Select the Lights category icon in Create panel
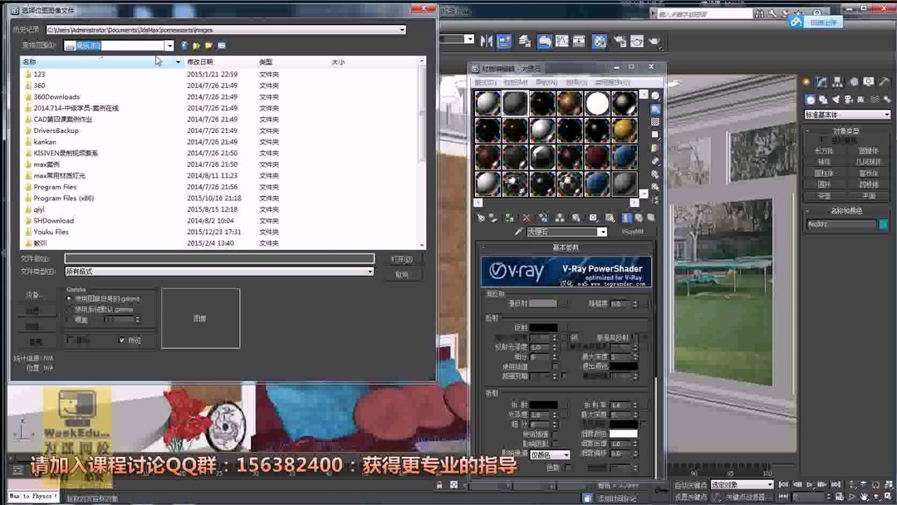The width and height of the screenshot is (897, 505). coord(836,100)
